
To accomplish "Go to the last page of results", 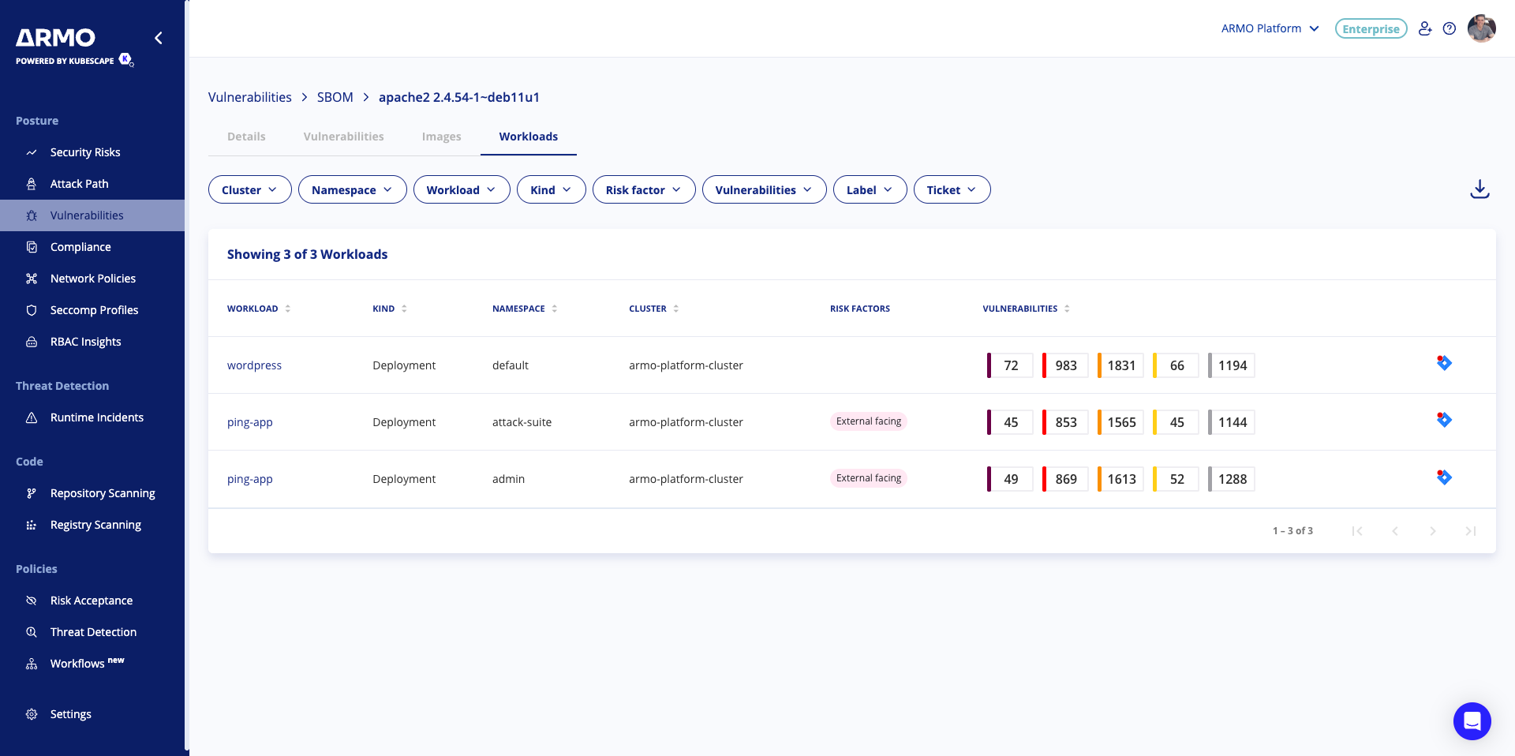I will (x=1471, y=531).
